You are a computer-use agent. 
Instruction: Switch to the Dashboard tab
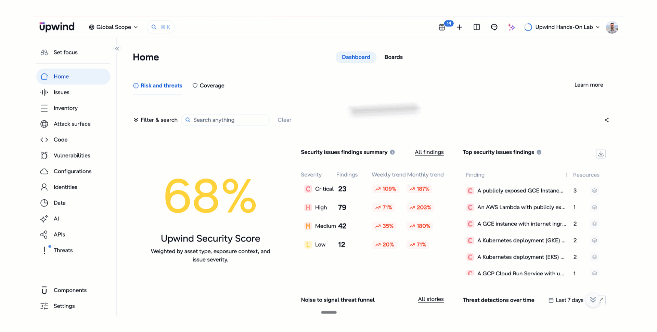[x=356, y=57]
